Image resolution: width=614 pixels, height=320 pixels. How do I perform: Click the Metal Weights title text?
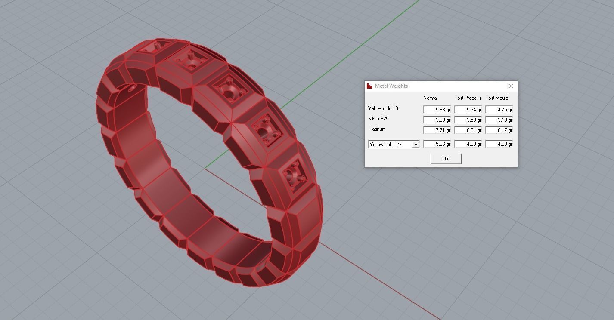point(391,86)
